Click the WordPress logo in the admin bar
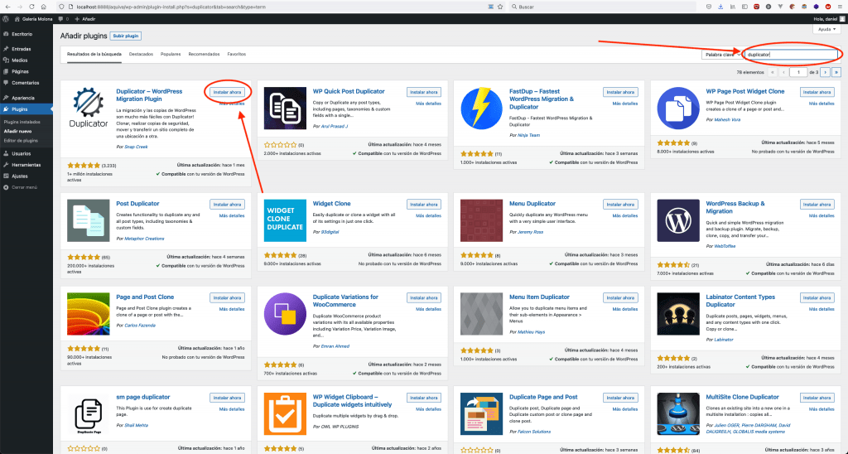 6,18
